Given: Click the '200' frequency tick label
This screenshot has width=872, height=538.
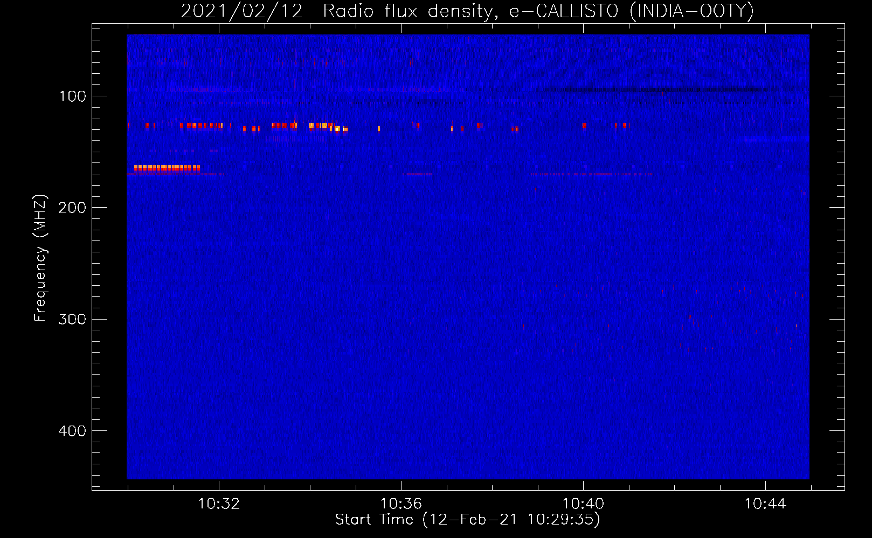Looking at the screenshot, I should tap(72, 208).
